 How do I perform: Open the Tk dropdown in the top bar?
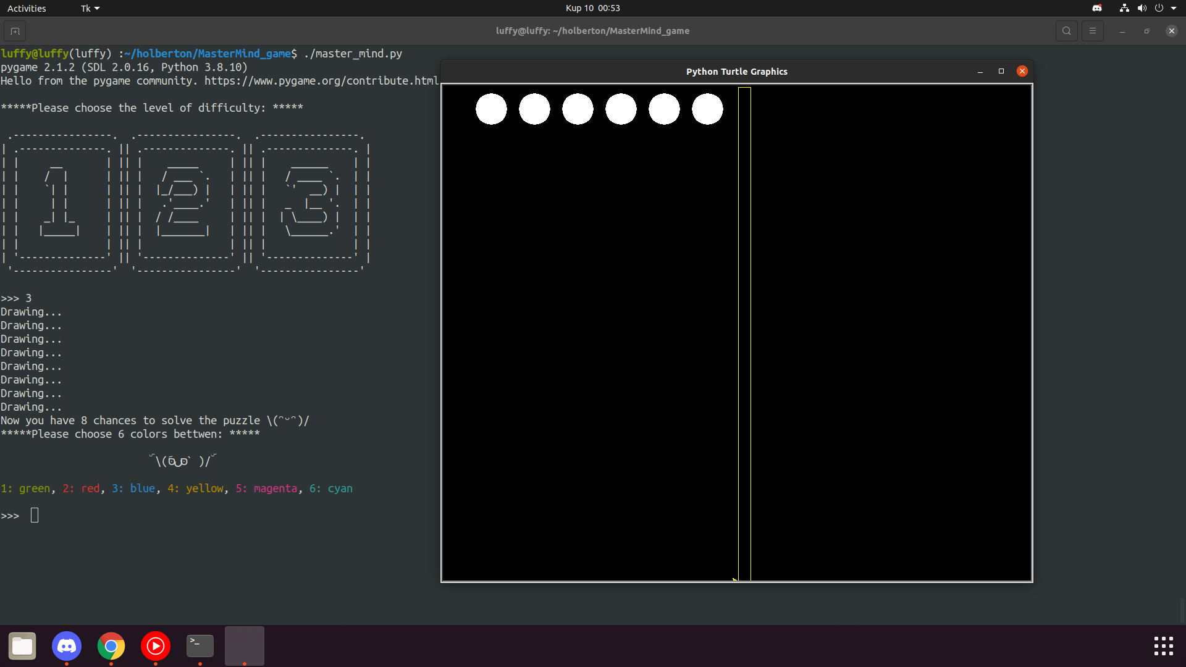90,8
